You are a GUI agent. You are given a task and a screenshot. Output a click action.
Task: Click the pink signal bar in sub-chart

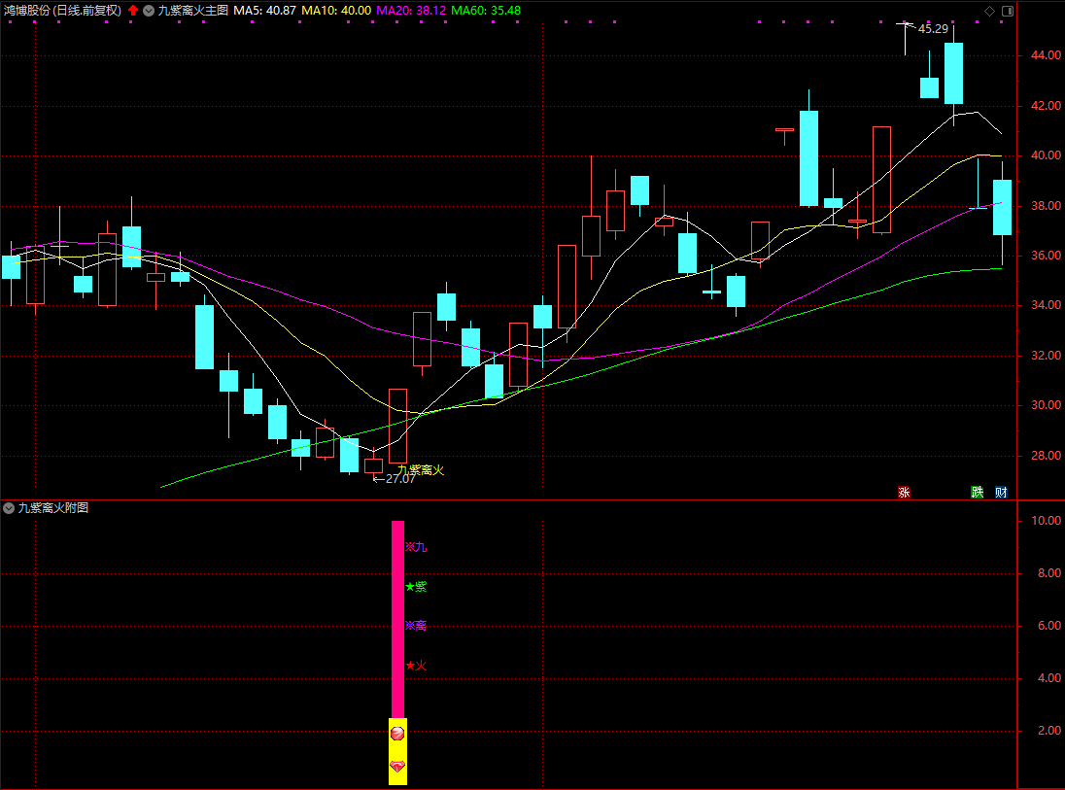click(x=397, y=620)
